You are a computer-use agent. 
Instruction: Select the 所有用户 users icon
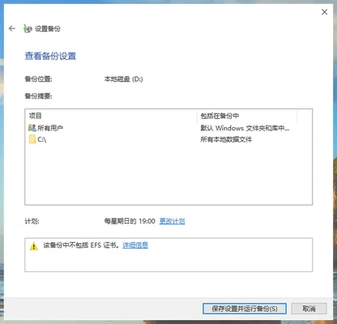32,128
